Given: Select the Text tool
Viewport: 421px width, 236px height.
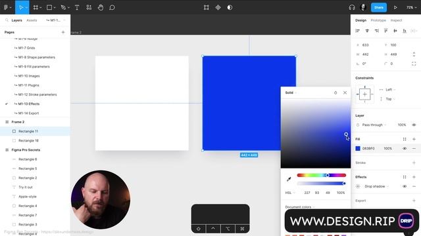Looking at the screenshot, I should 77,7.
